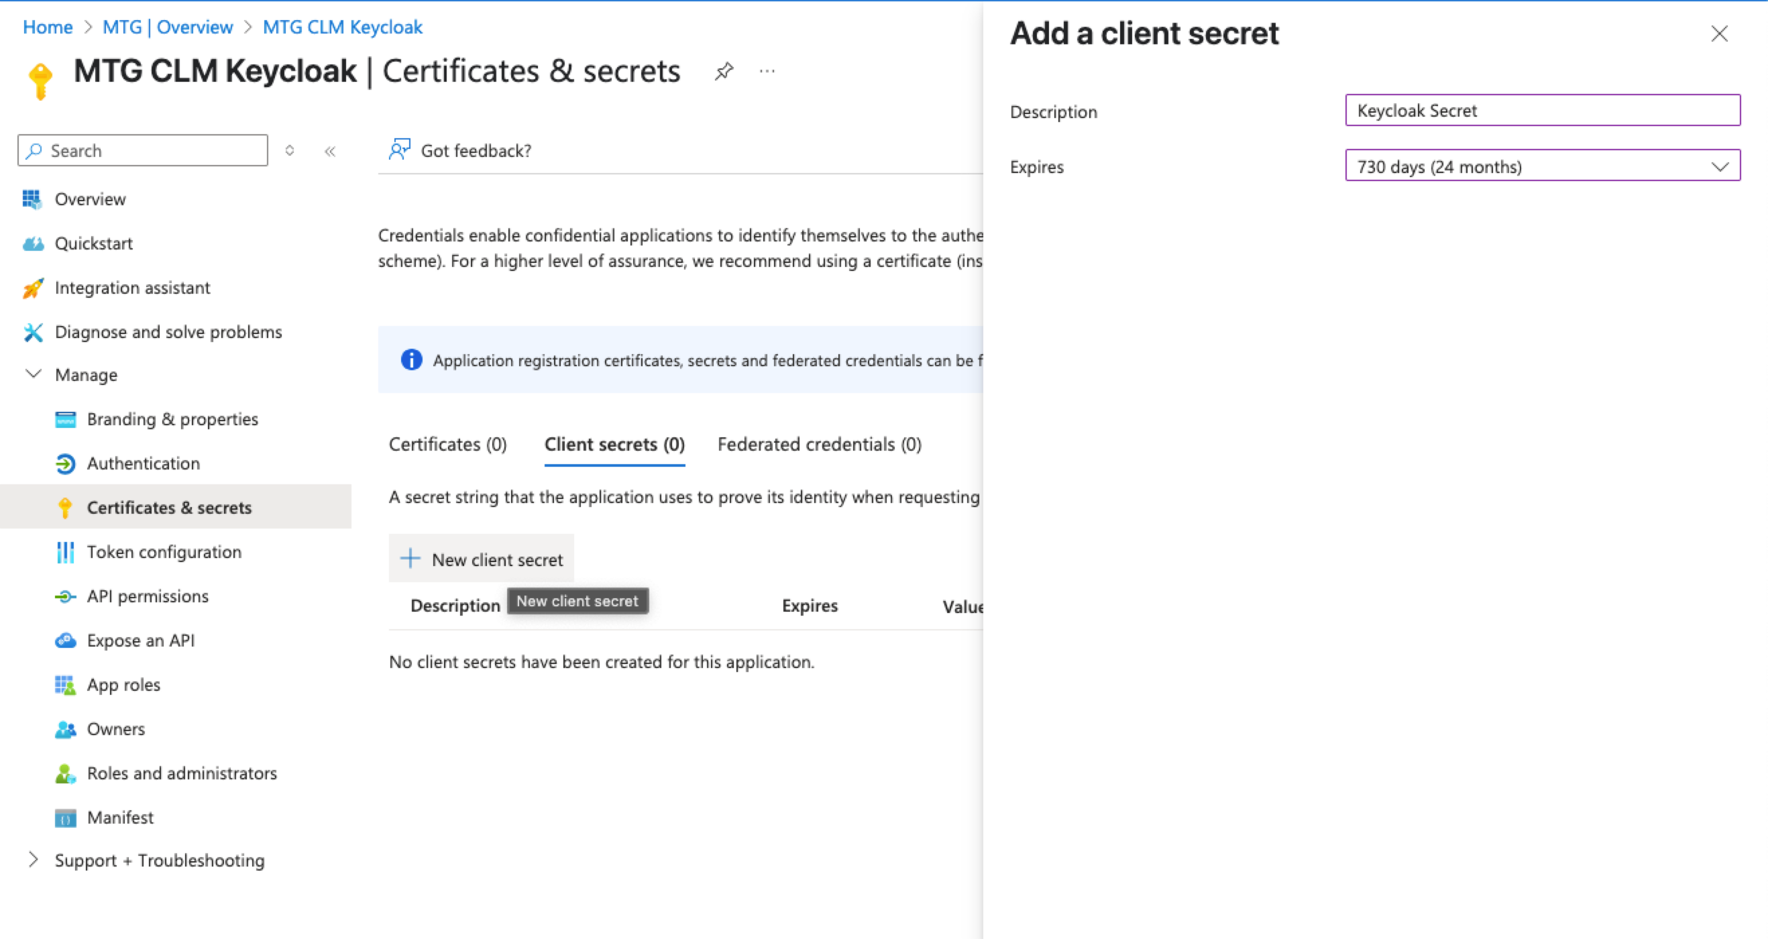Go to API permissions

click(x=148, y=596)
